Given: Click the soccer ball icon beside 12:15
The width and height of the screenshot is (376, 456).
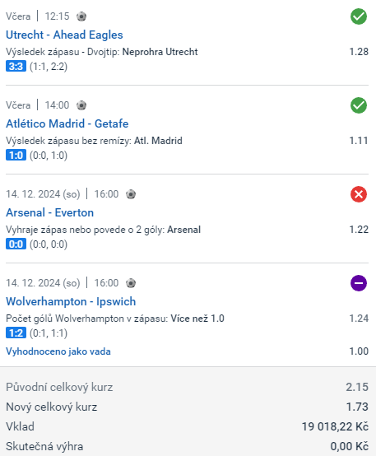Looking at the screenshot, I should pyautogui.click(x=81, y=16).
